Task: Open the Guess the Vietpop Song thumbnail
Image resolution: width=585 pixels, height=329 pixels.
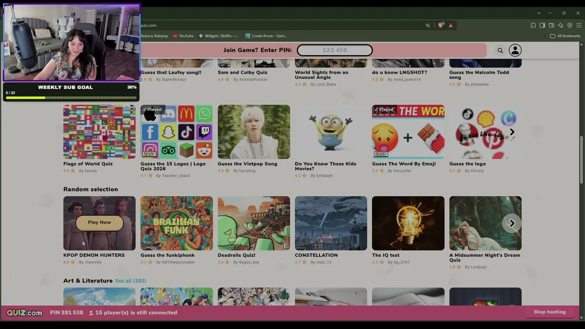Action: (254, 132)
